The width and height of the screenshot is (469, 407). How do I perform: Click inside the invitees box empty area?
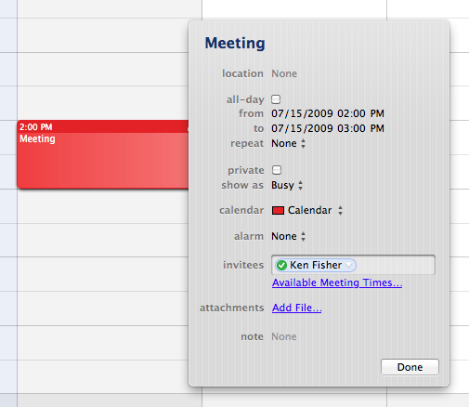coord(396,265)
